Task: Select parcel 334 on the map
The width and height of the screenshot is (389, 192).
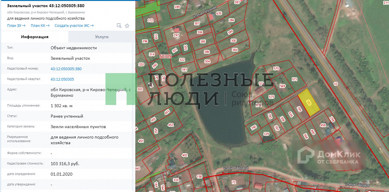Action: coord(176,180)
